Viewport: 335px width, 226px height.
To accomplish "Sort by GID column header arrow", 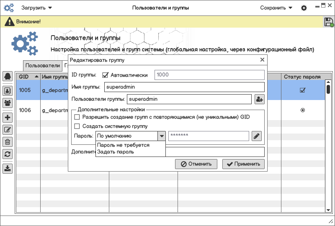I will pyautogui.click(x=36, y=77).
